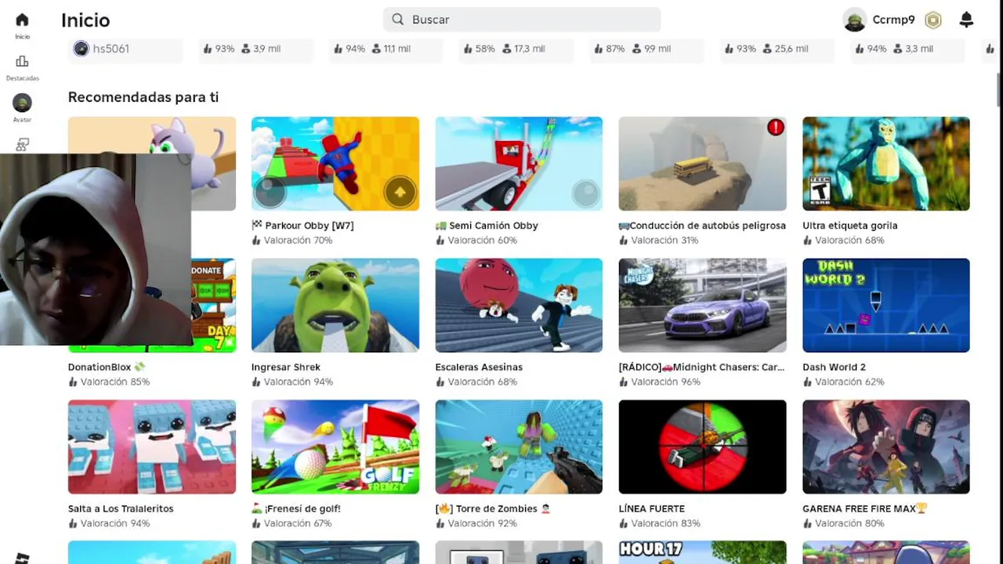This screenshot has width=1003, height=564.
Task: Click the Escaleras Asesinas title
Action: [479, 367]
